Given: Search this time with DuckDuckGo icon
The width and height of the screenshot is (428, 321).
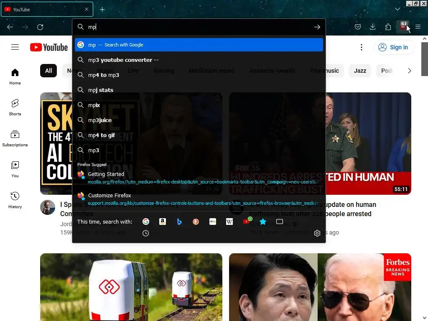Looking at the screenshot, I should click(x=196, y=222).
